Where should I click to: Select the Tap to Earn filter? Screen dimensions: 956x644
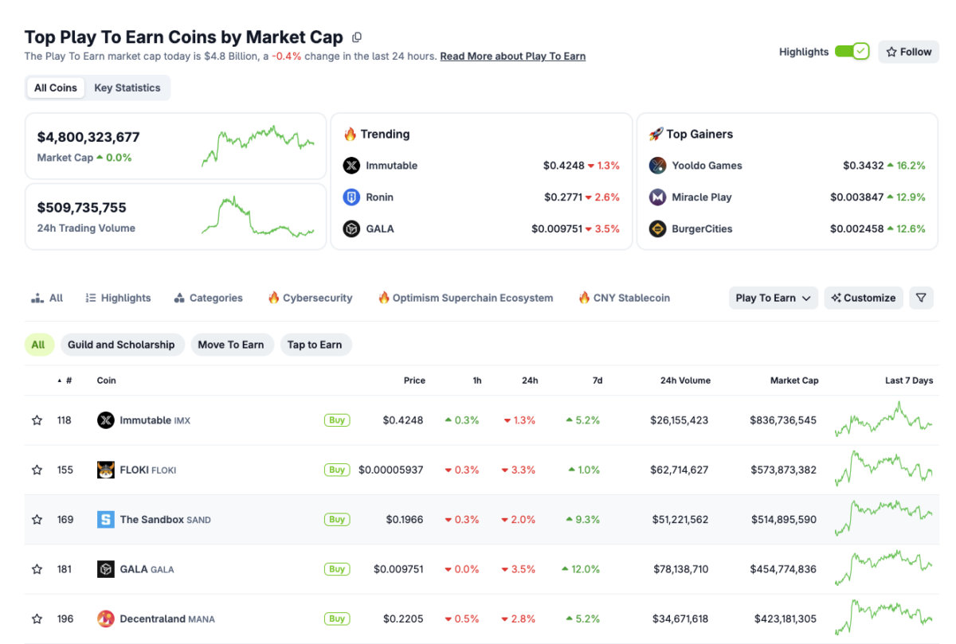coord(315,345)
